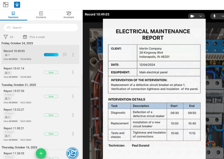Click the Done badge on Report 13:22:27
This screenshot has width=224, height=159.
pos(51,115)
